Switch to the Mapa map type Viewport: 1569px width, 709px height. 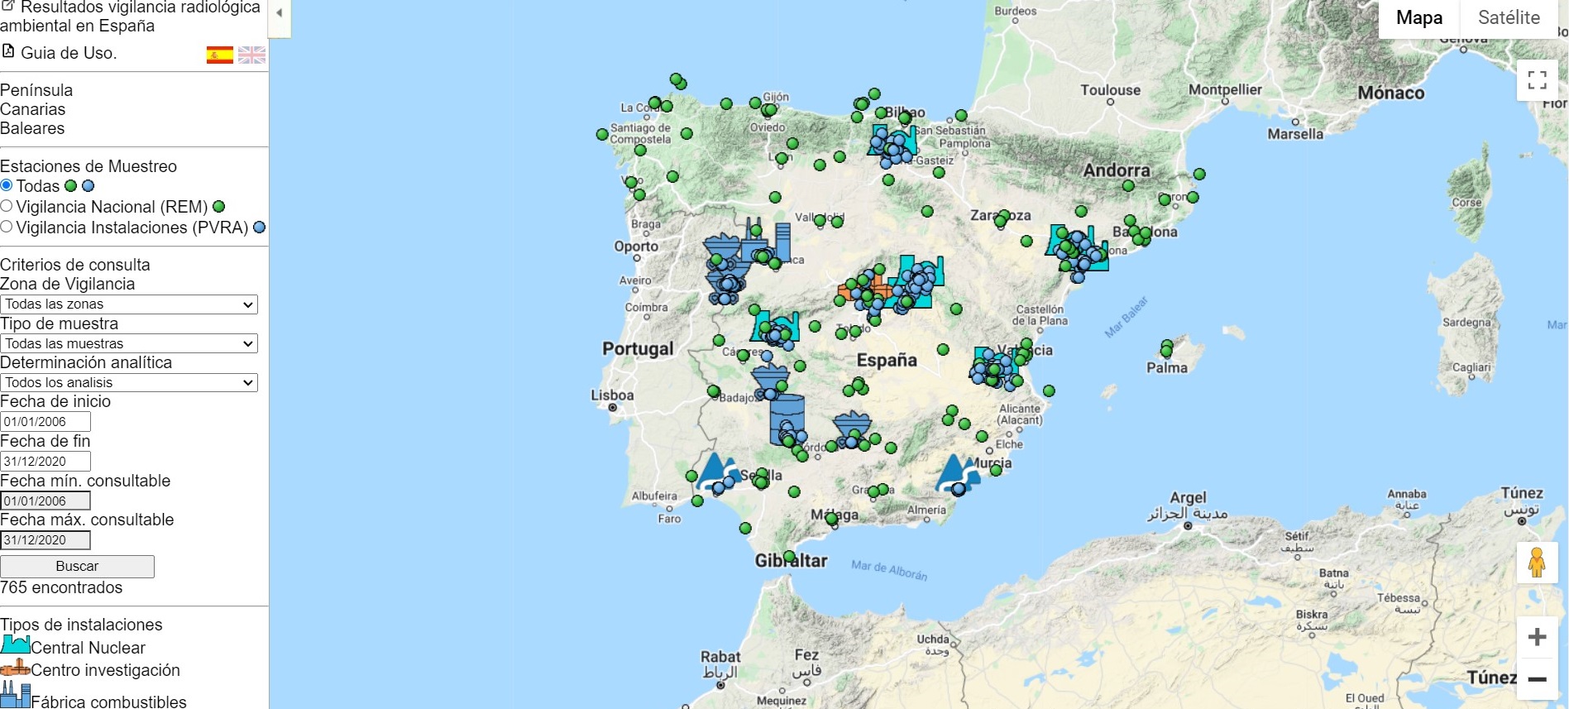point(1418,18)
